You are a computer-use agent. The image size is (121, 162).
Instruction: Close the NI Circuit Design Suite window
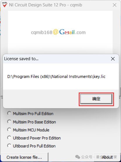click(115, 5)
